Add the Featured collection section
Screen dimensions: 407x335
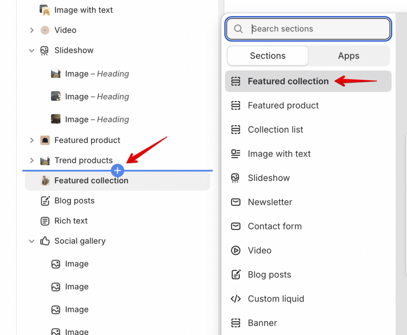tap(308, 81)
